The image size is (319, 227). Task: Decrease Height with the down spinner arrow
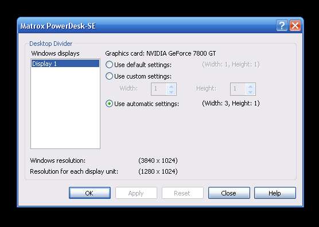[x=251, y=92]
